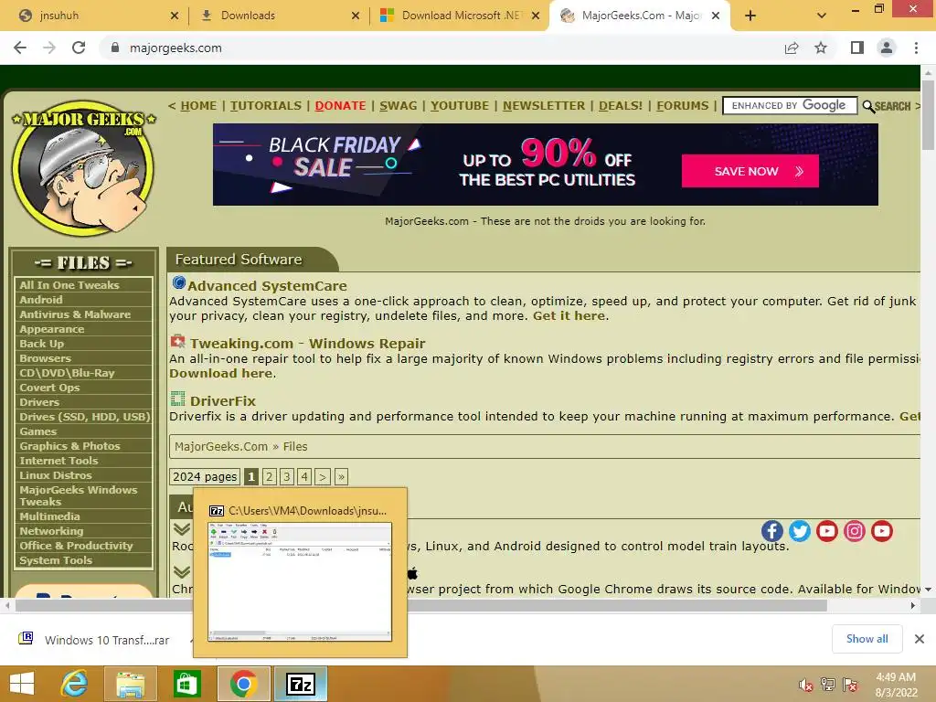Screen dimensions: 936x702
Task: Open Drives (SSD, HDD, USB) category
Action: click(83, 417)
